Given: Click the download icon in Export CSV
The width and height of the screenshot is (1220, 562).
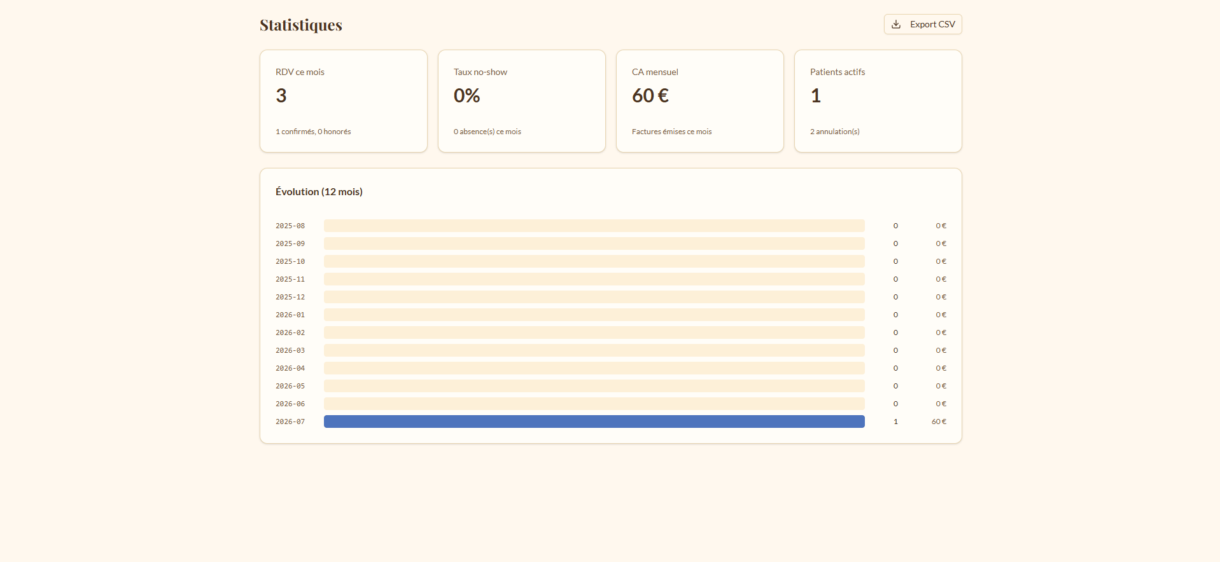Looking at the screenshot, I should coord(896,24).
